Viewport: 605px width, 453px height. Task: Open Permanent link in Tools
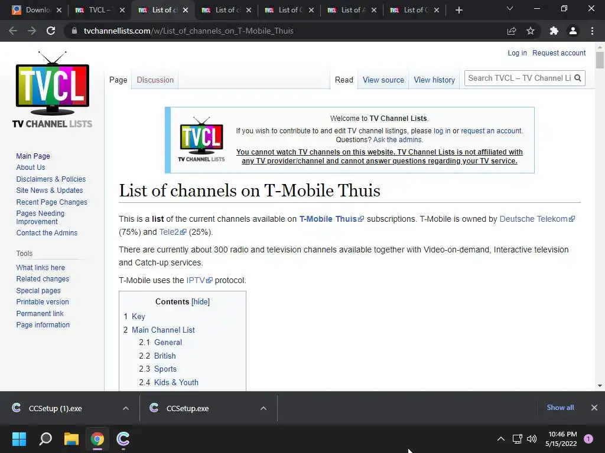[40, 314]
